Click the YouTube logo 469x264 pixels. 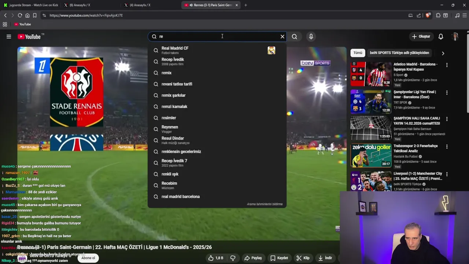click(29, 37)
